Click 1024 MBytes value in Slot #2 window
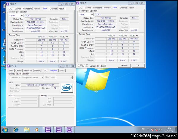This screenshot has width=178, height=139. [x=106, y=18]
